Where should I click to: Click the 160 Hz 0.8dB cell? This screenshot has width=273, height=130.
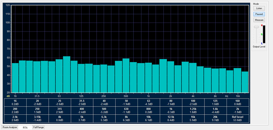pyautogui.click(x=238, y=102)
